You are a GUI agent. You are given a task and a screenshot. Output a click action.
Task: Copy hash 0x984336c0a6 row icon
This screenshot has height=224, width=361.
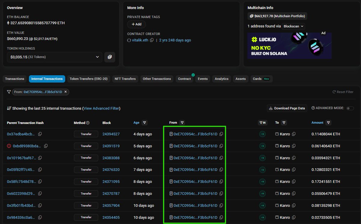tap(40, 217)
